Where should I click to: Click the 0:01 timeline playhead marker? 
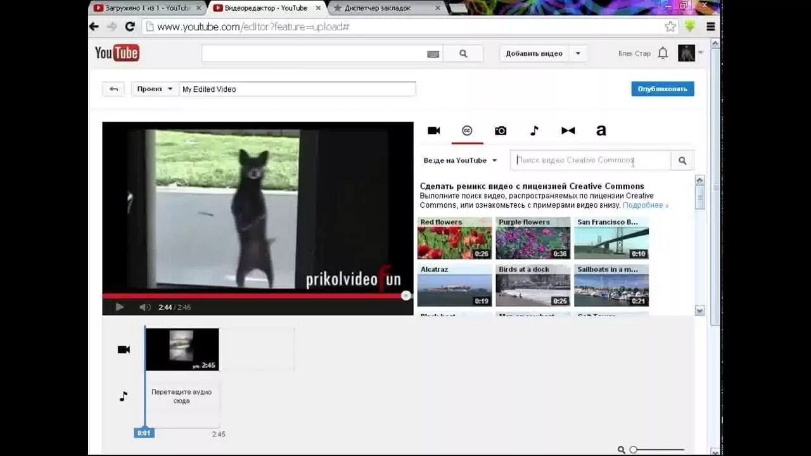click(144, 433)
